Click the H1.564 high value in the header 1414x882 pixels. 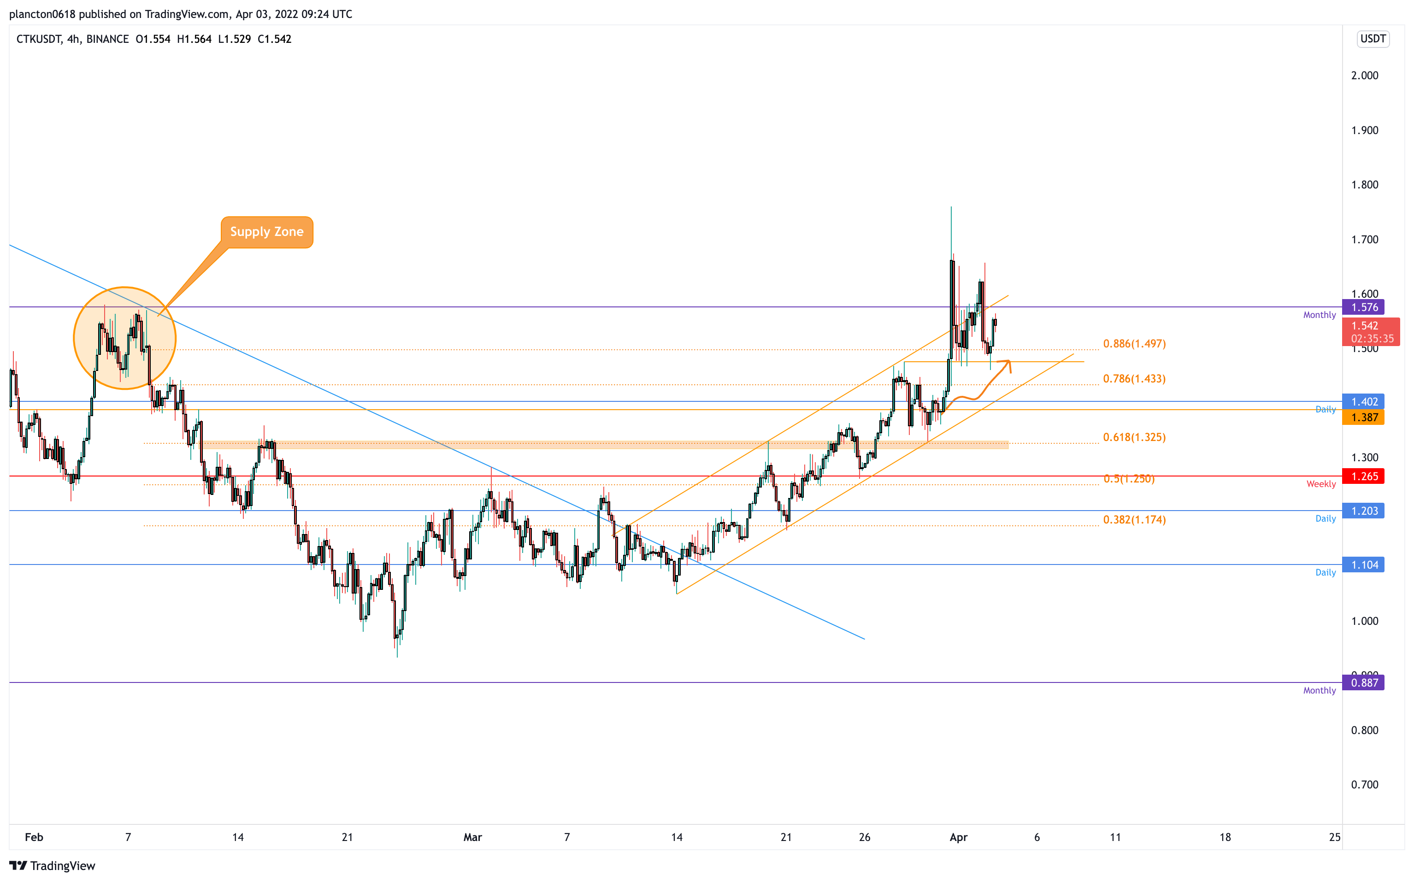[x=194, y=39]
